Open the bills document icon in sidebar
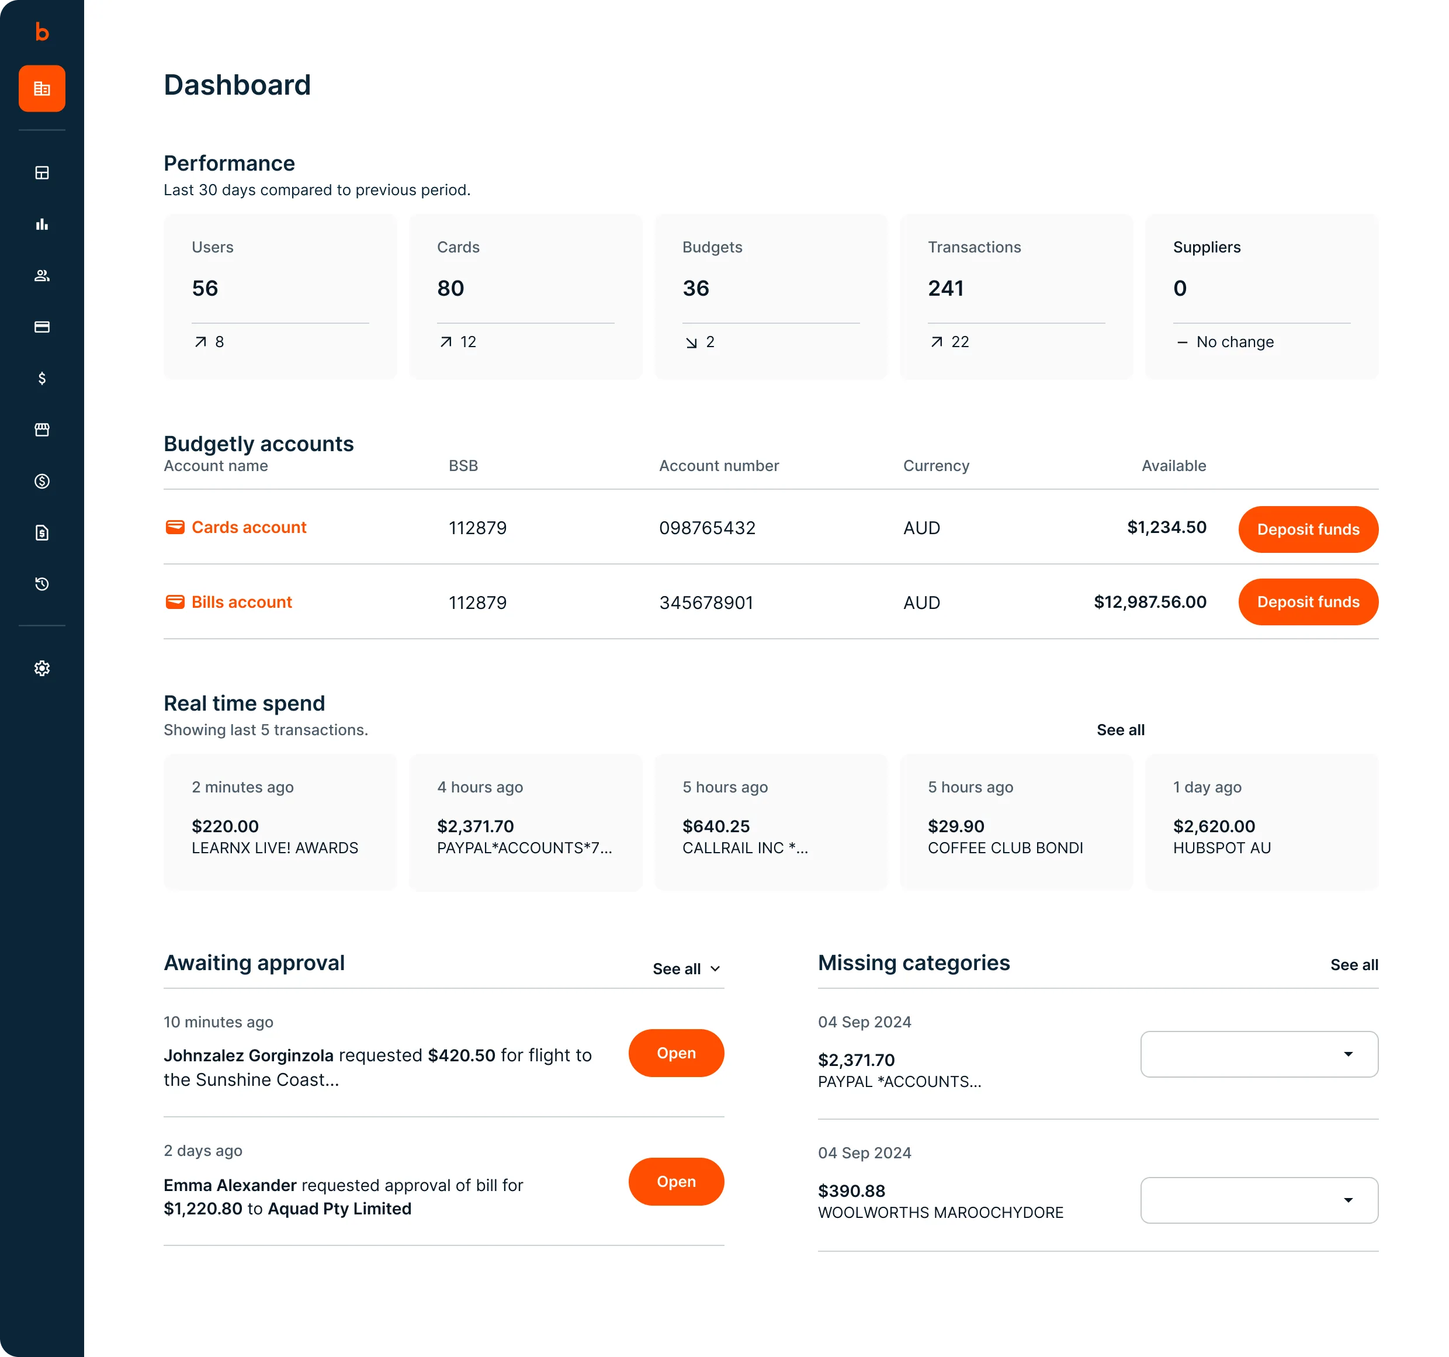 42,532
